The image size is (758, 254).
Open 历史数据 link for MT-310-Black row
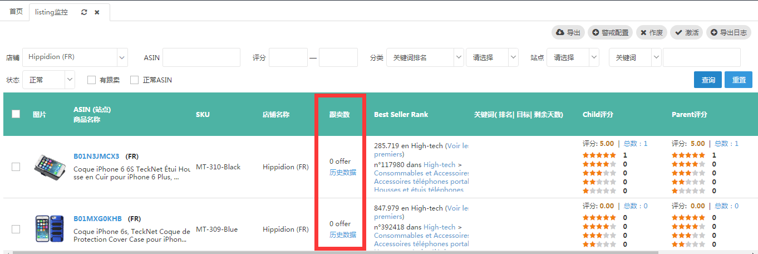[343, 172]
